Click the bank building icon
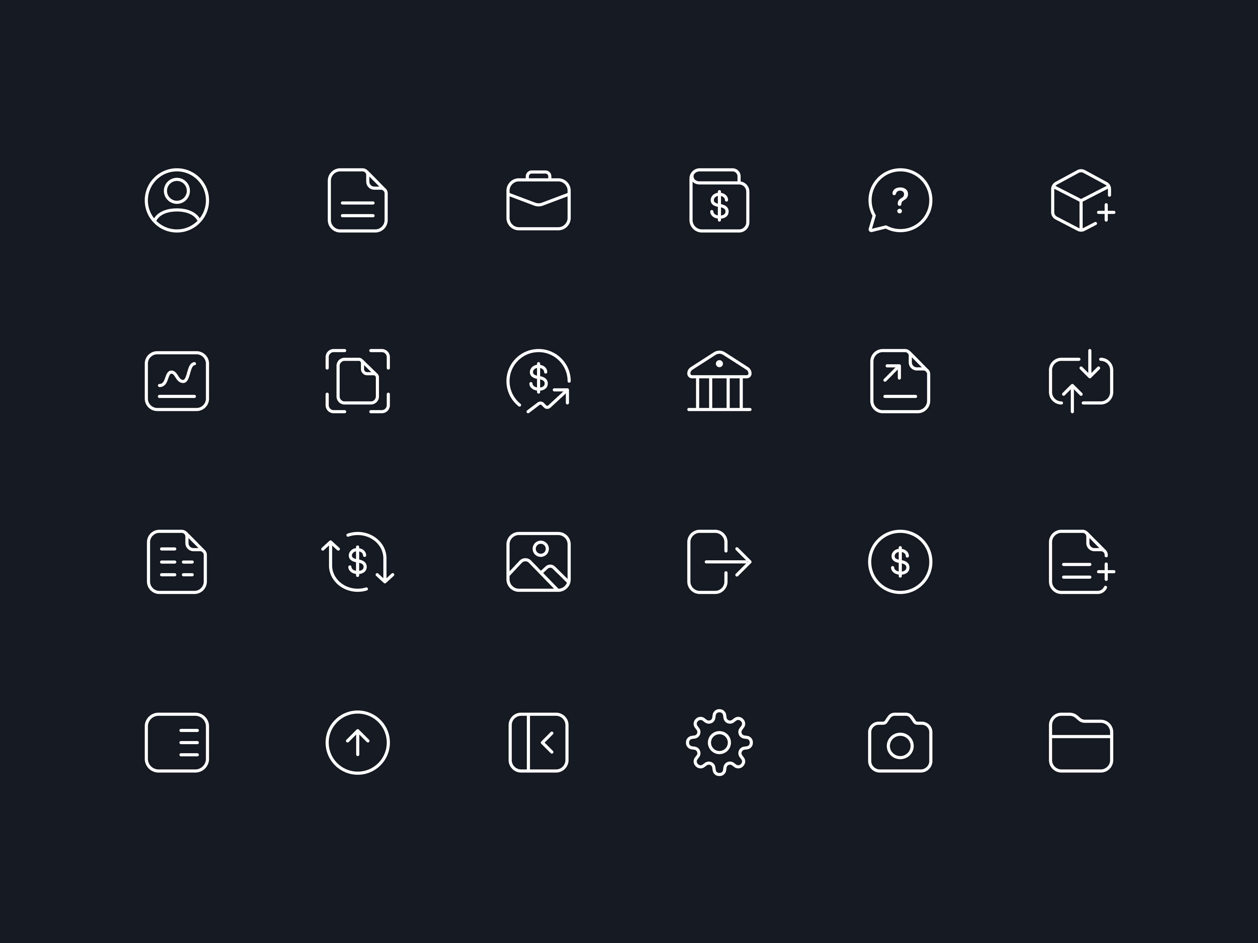1258x943 pixels. tap(719, 380)
